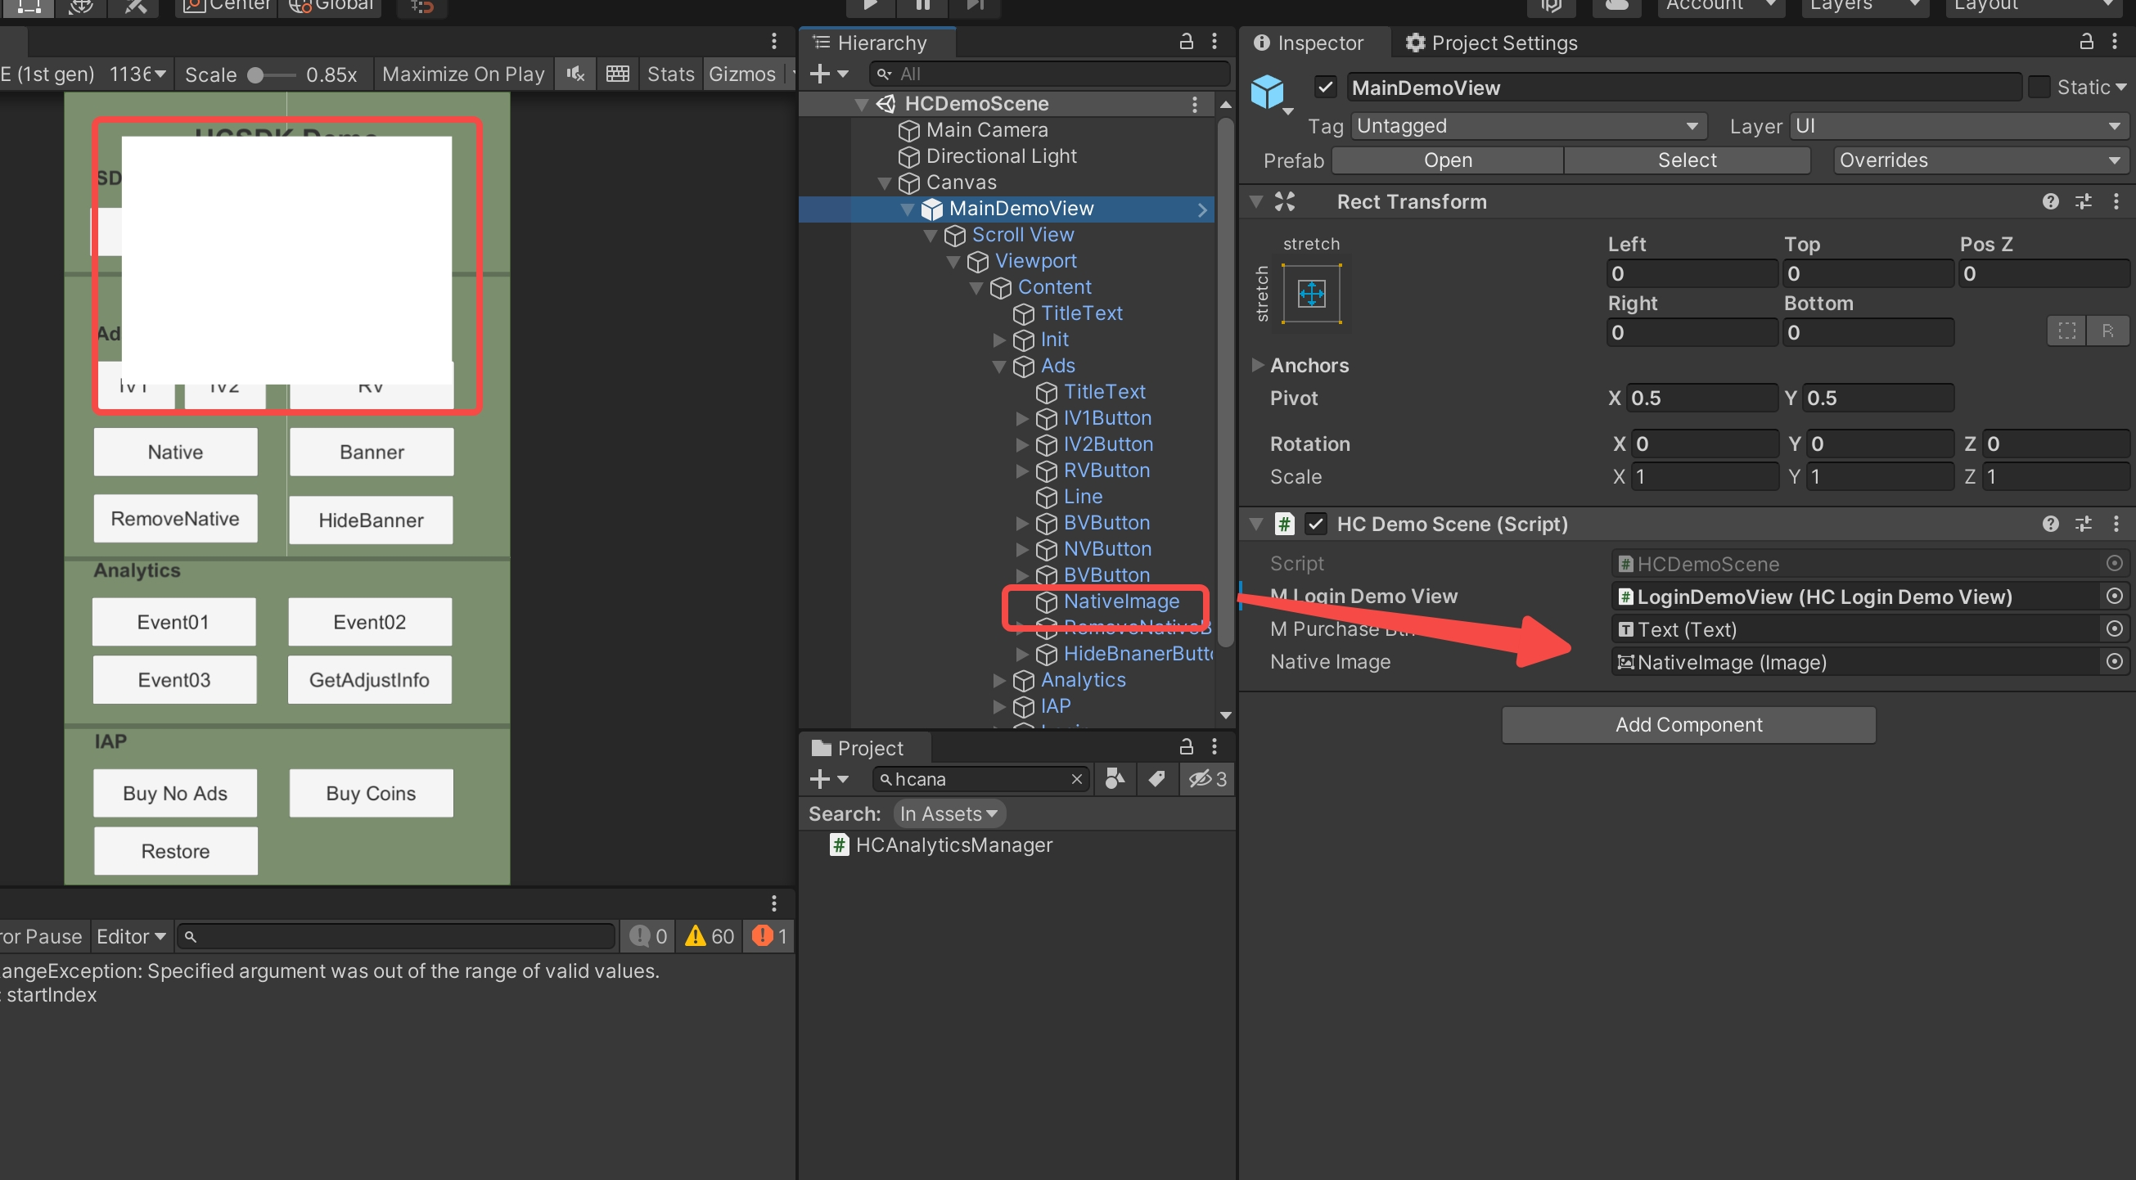This screenshot has height=1180, width=2136.
Task: Open Game view three-dot options menu
Action: coord(773,42)
